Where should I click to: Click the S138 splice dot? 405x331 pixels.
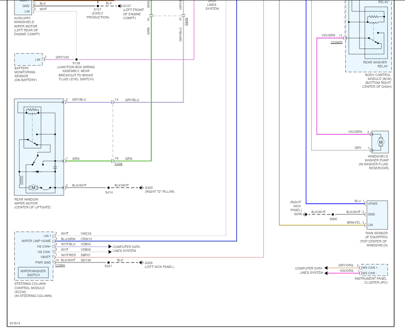point(76,60)
